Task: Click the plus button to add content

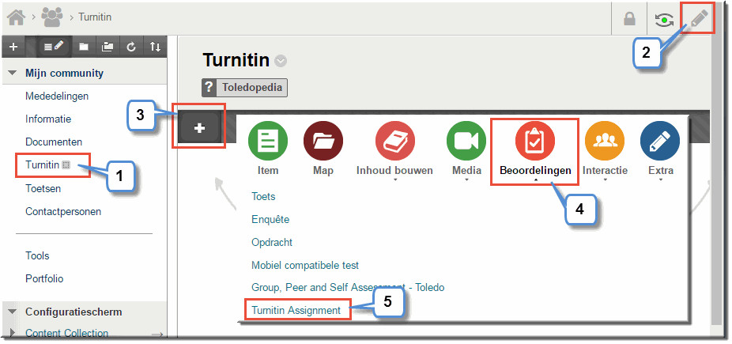Action: (199, 127)
